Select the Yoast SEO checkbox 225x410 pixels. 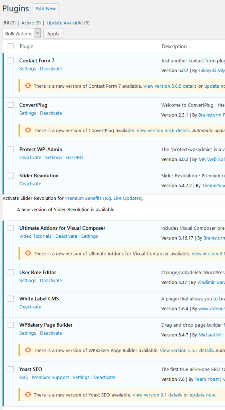pos(10,369)
